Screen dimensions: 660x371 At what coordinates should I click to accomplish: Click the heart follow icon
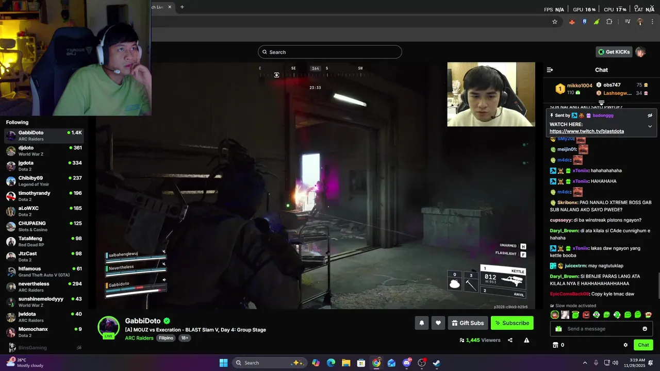(x=438, y=323)
